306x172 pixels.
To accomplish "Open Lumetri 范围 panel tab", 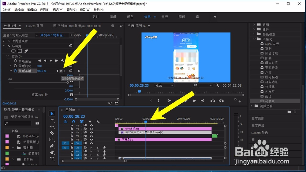I will [x=34, y=26].
